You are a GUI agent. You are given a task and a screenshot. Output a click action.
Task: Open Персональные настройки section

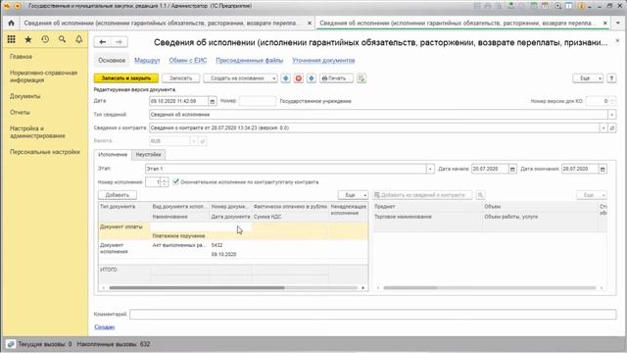(x=45, y=152)
